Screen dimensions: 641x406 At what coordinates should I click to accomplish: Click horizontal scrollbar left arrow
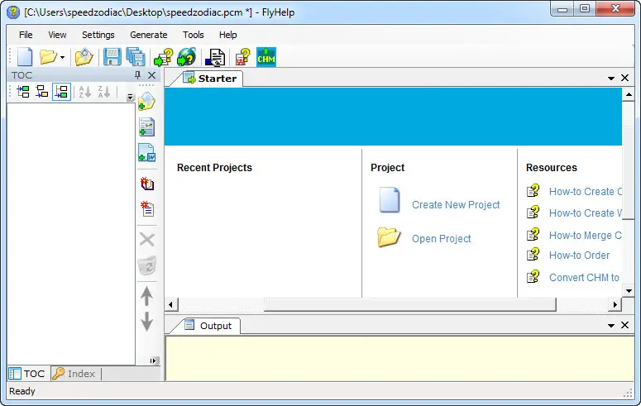[171, 304]
